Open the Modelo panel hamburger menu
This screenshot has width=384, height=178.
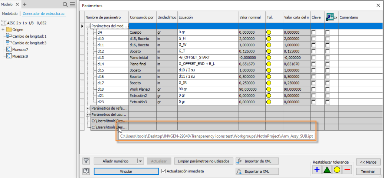point(72,4)
